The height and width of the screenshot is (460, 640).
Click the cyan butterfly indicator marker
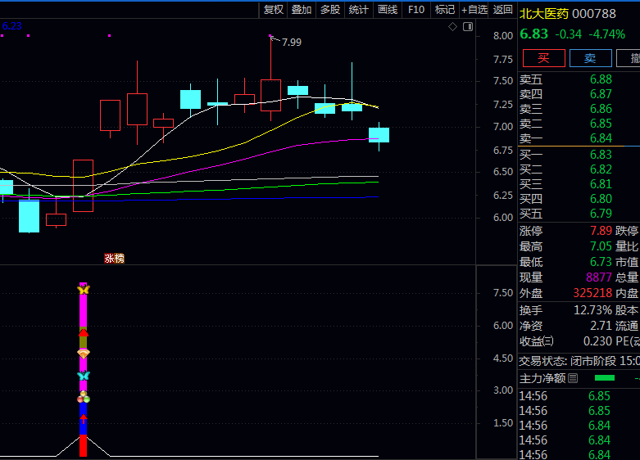tap(83, 376)
